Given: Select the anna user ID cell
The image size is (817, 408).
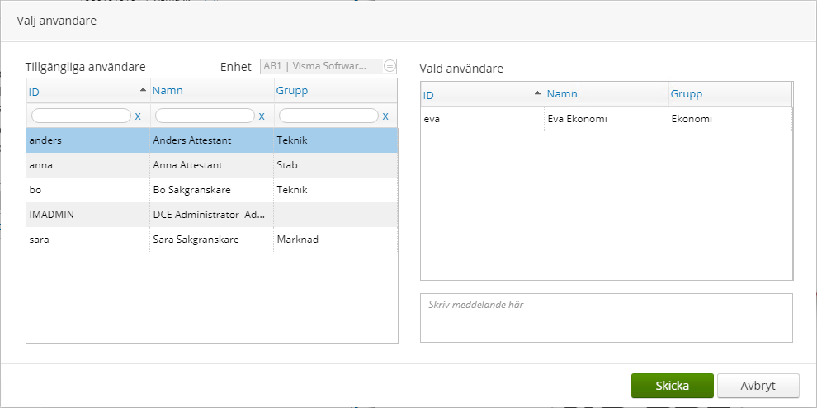Looking at the screenshot, I should [x=88, y=165].
